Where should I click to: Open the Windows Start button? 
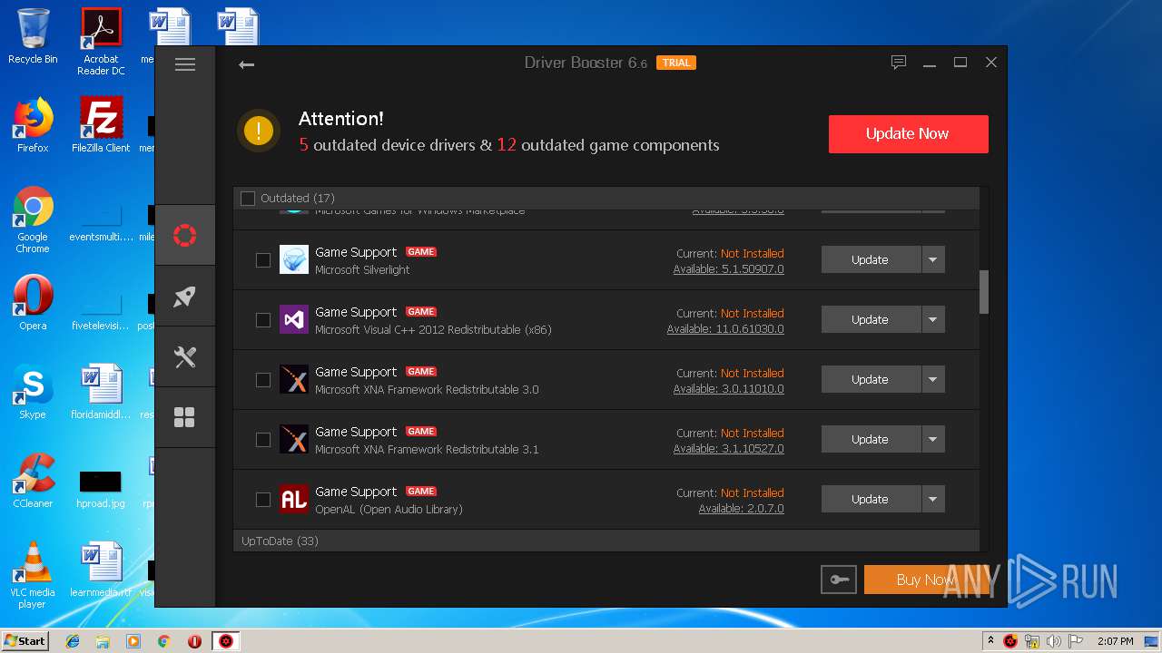coord(25,641)
